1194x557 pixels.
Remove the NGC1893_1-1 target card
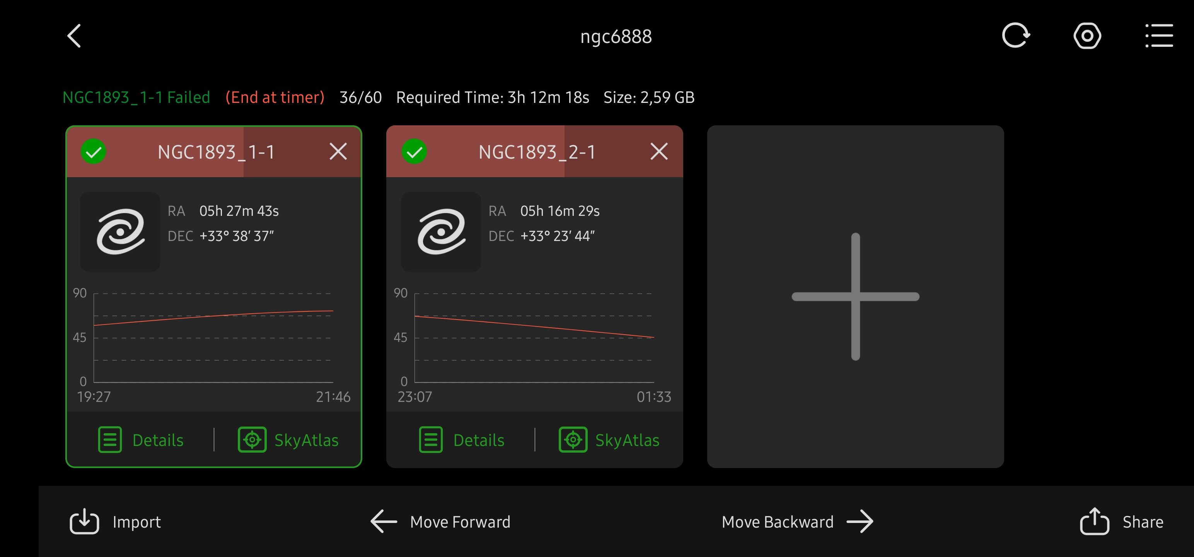click(x=338, y=152)
